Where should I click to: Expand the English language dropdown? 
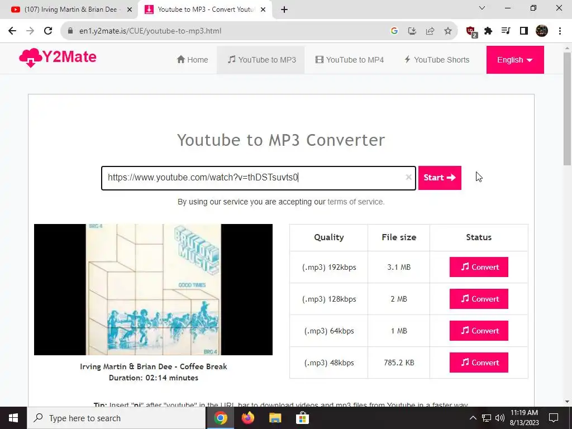pyautogui.click(x=514, y=60)
